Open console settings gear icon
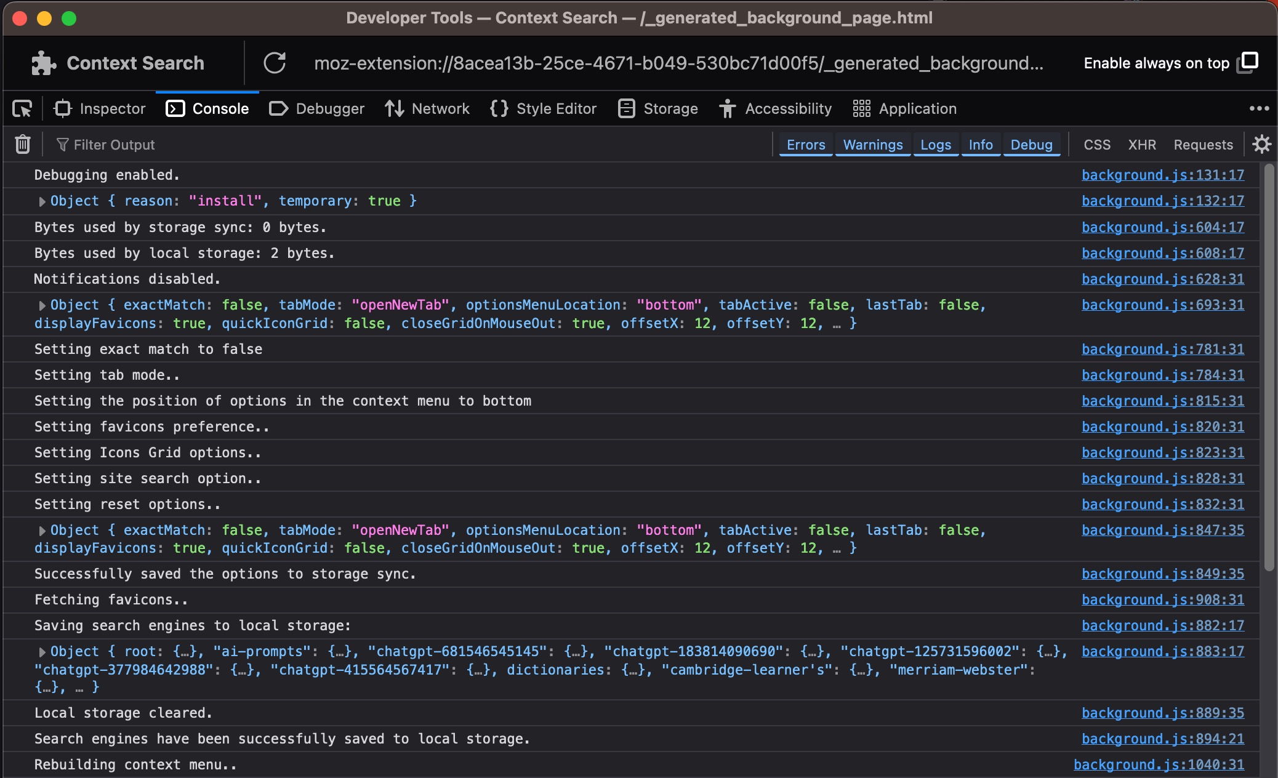 pyautogui.click(x=1261, y=144)
